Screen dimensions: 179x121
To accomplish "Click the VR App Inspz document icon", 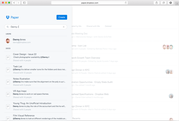I will point(8,94).
